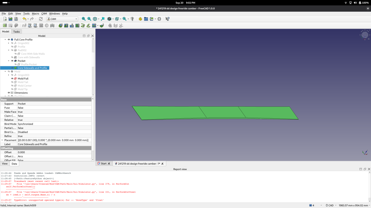Click the navigation cube in viewport
This screenshot has height=208, width=371.
[x=365, y=35]
